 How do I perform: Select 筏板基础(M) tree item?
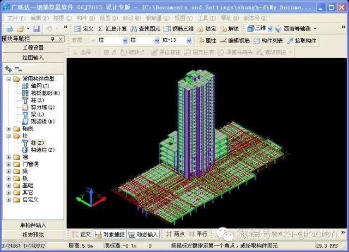click(41, 93)
